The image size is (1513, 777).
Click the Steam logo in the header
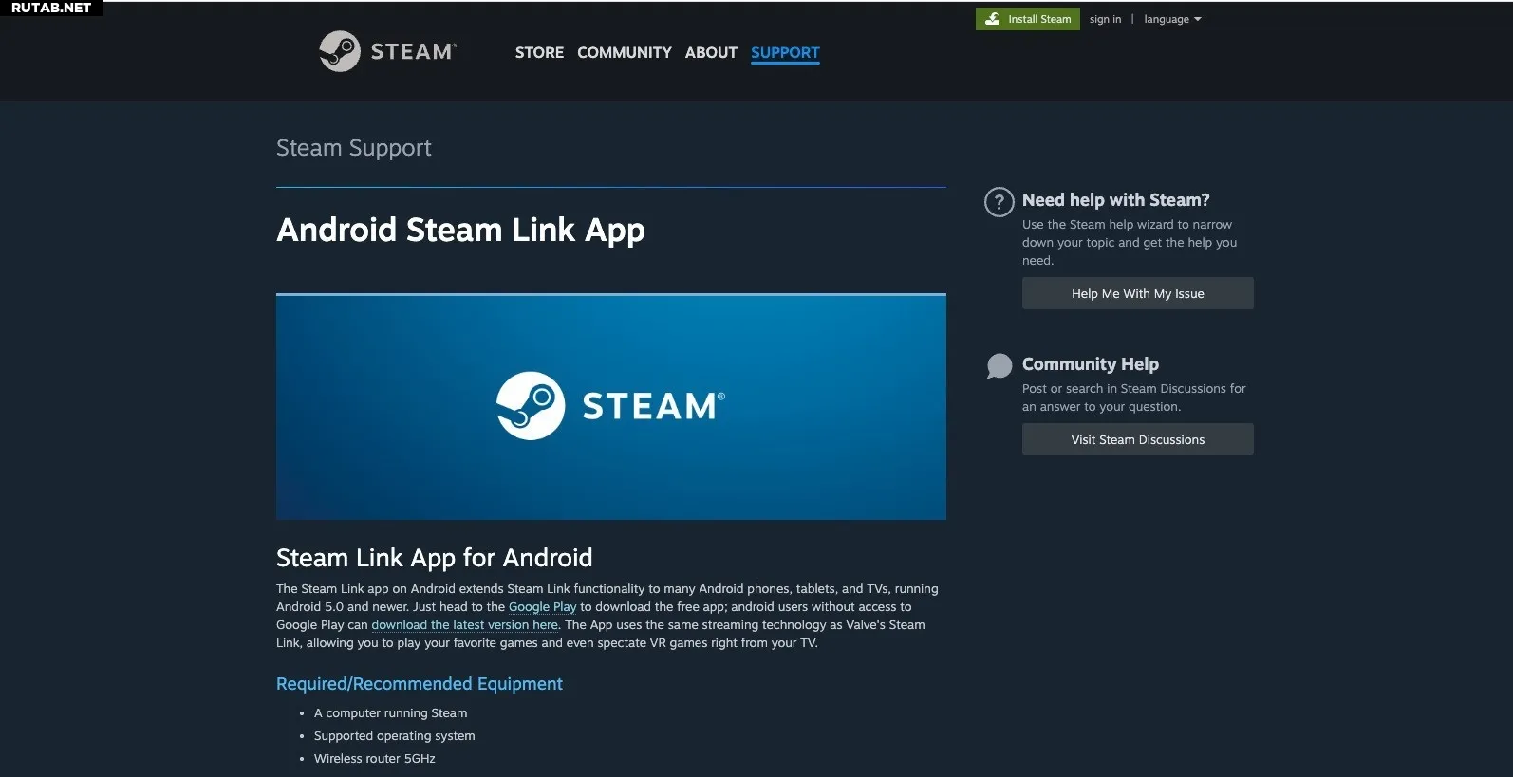click(x=387, y=51)
